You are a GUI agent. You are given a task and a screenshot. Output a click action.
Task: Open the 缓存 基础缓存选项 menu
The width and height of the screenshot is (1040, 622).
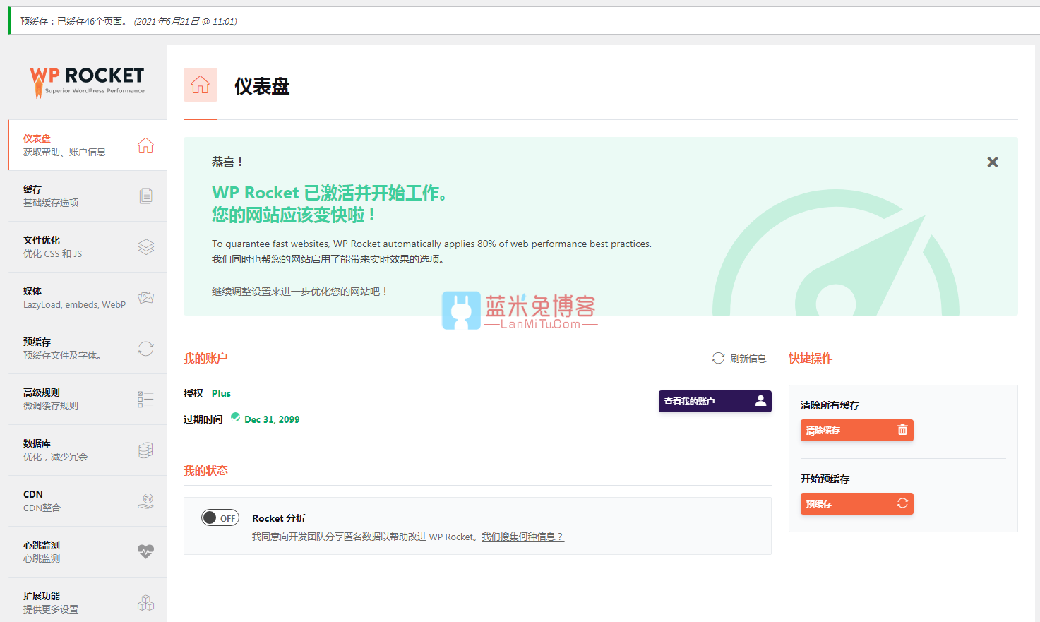point(88,196)
